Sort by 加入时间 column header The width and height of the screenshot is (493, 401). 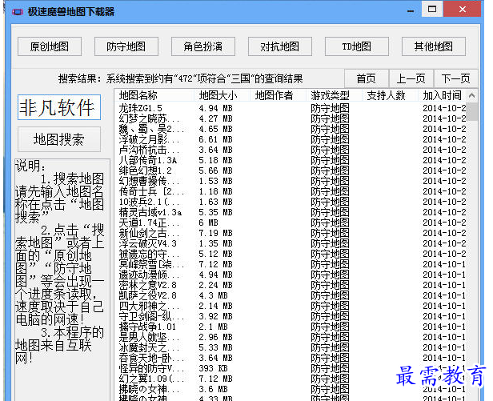click(x=442, y=95)
